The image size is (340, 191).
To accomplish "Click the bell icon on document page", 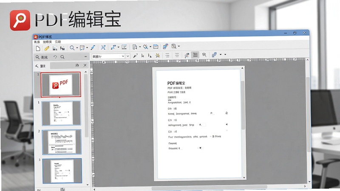I will 227,113.
